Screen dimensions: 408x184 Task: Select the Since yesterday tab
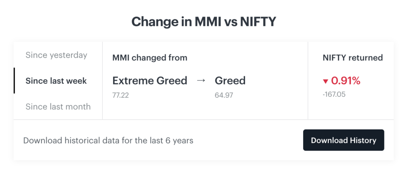(x=56, y=55)
